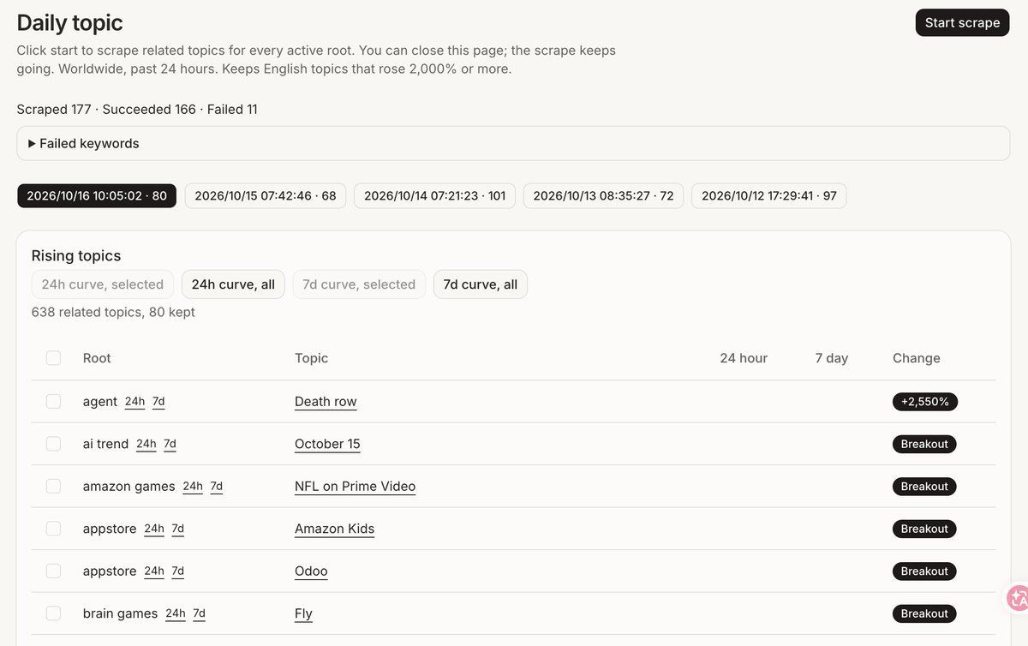
Task: Open the 7d link for amazon games
Action: (x=217, y=487)
